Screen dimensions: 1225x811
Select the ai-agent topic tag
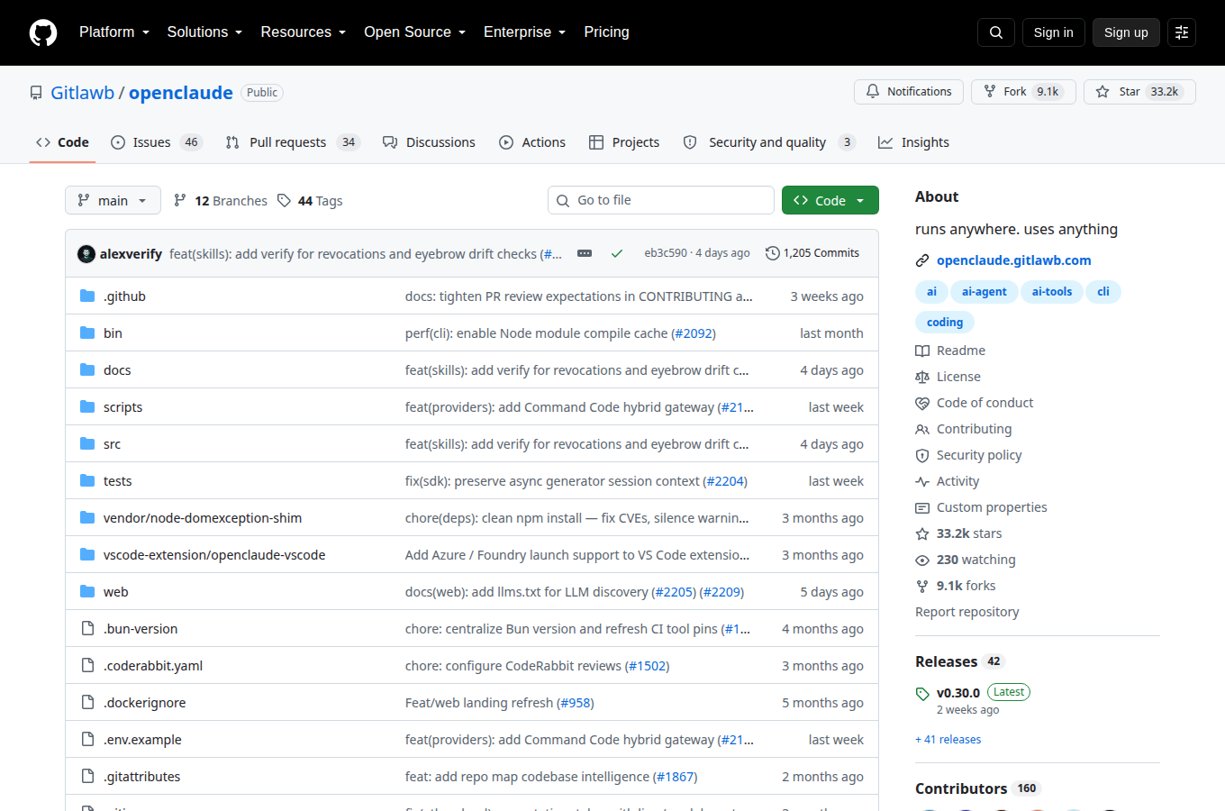pyautogui.click(x=985, y=292)
